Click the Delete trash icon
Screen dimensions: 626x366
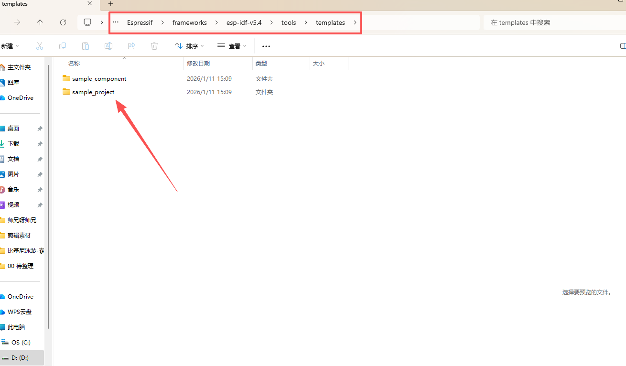(154, 46)
